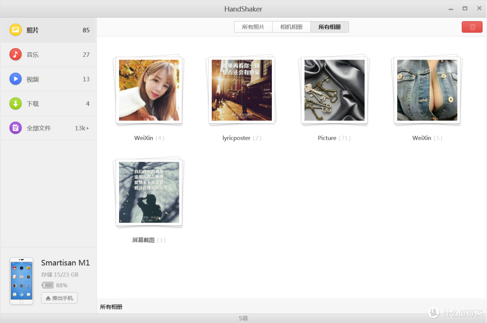
Task: Open the WeiXin (4) album thumbnail
Action: pyautogui.click(x=149, y=90)
